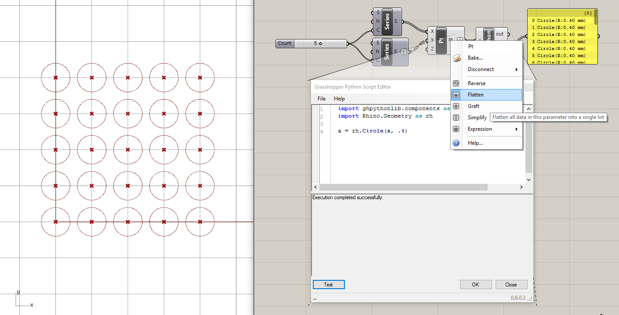Click the scroll-up arrow of the editor scrollbar

tap(529, 108)
